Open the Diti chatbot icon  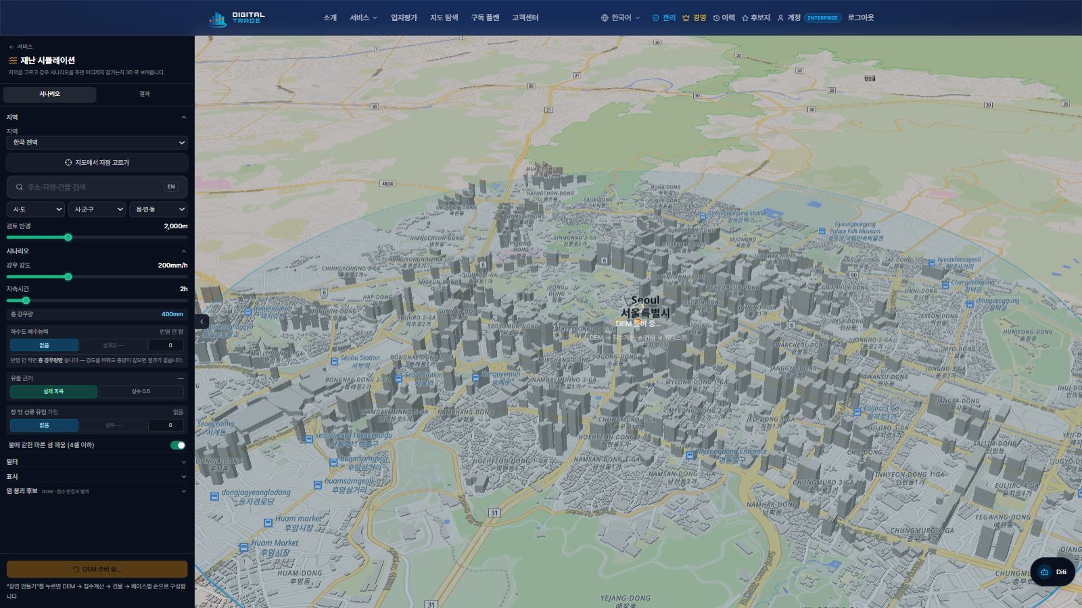[x=1045, y=572]
